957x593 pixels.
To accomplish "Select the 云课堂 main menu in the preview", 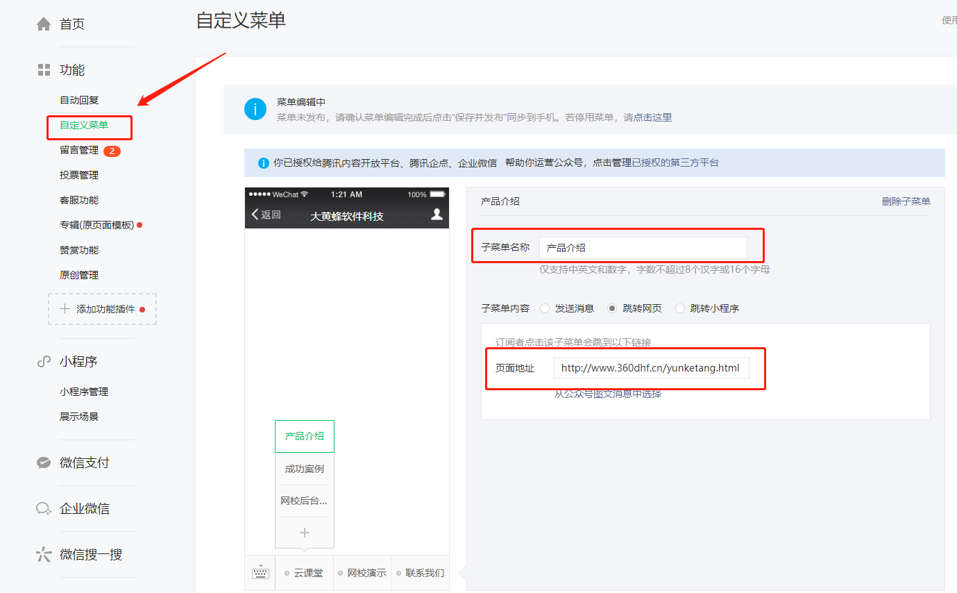I will (304, 573).
